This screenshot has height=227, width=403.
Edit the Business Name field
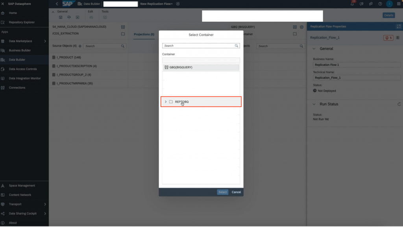coord(357,65)
